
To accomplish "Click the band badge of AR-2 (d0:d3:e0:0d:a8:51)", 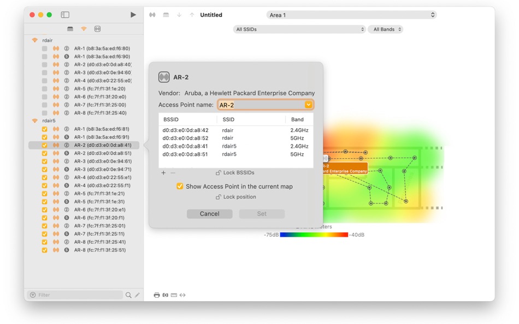I will point(67,153).
